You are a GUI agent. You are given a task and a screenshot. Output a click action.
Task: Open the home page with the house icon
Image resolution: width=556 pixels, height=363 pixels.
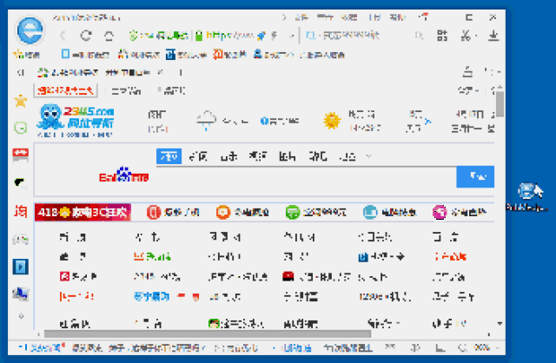pyautogui.click(x=109, y=36)
